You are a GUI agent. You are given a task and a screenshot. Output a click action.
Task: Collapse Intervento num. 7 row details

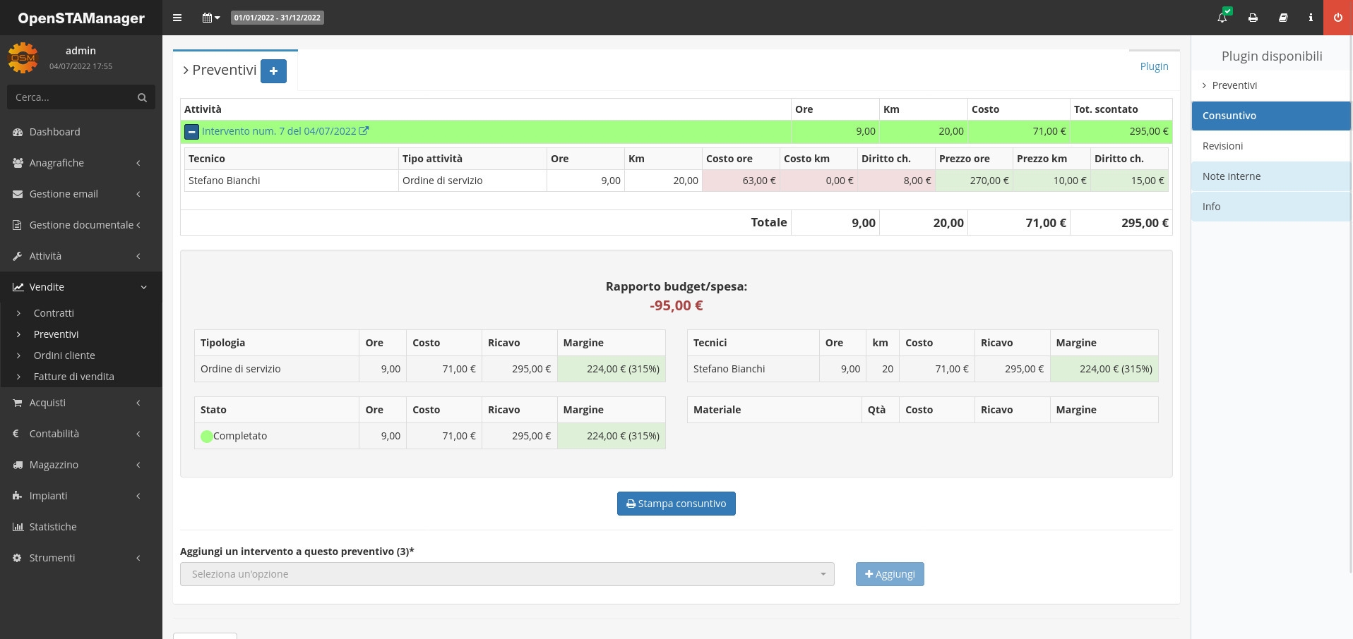(191, 132)
